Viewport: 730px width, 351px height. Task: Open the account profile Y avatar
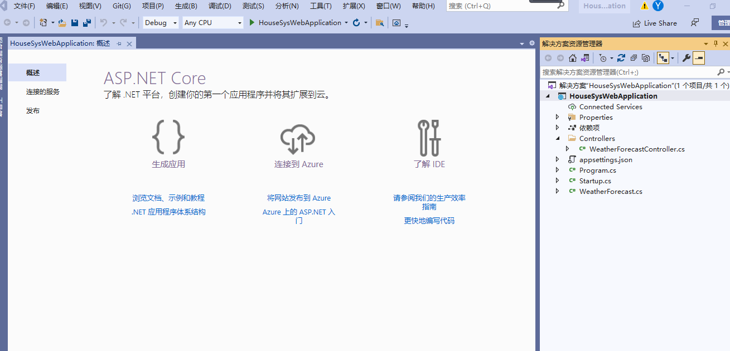pyautogui.click(x=658, y=6)
